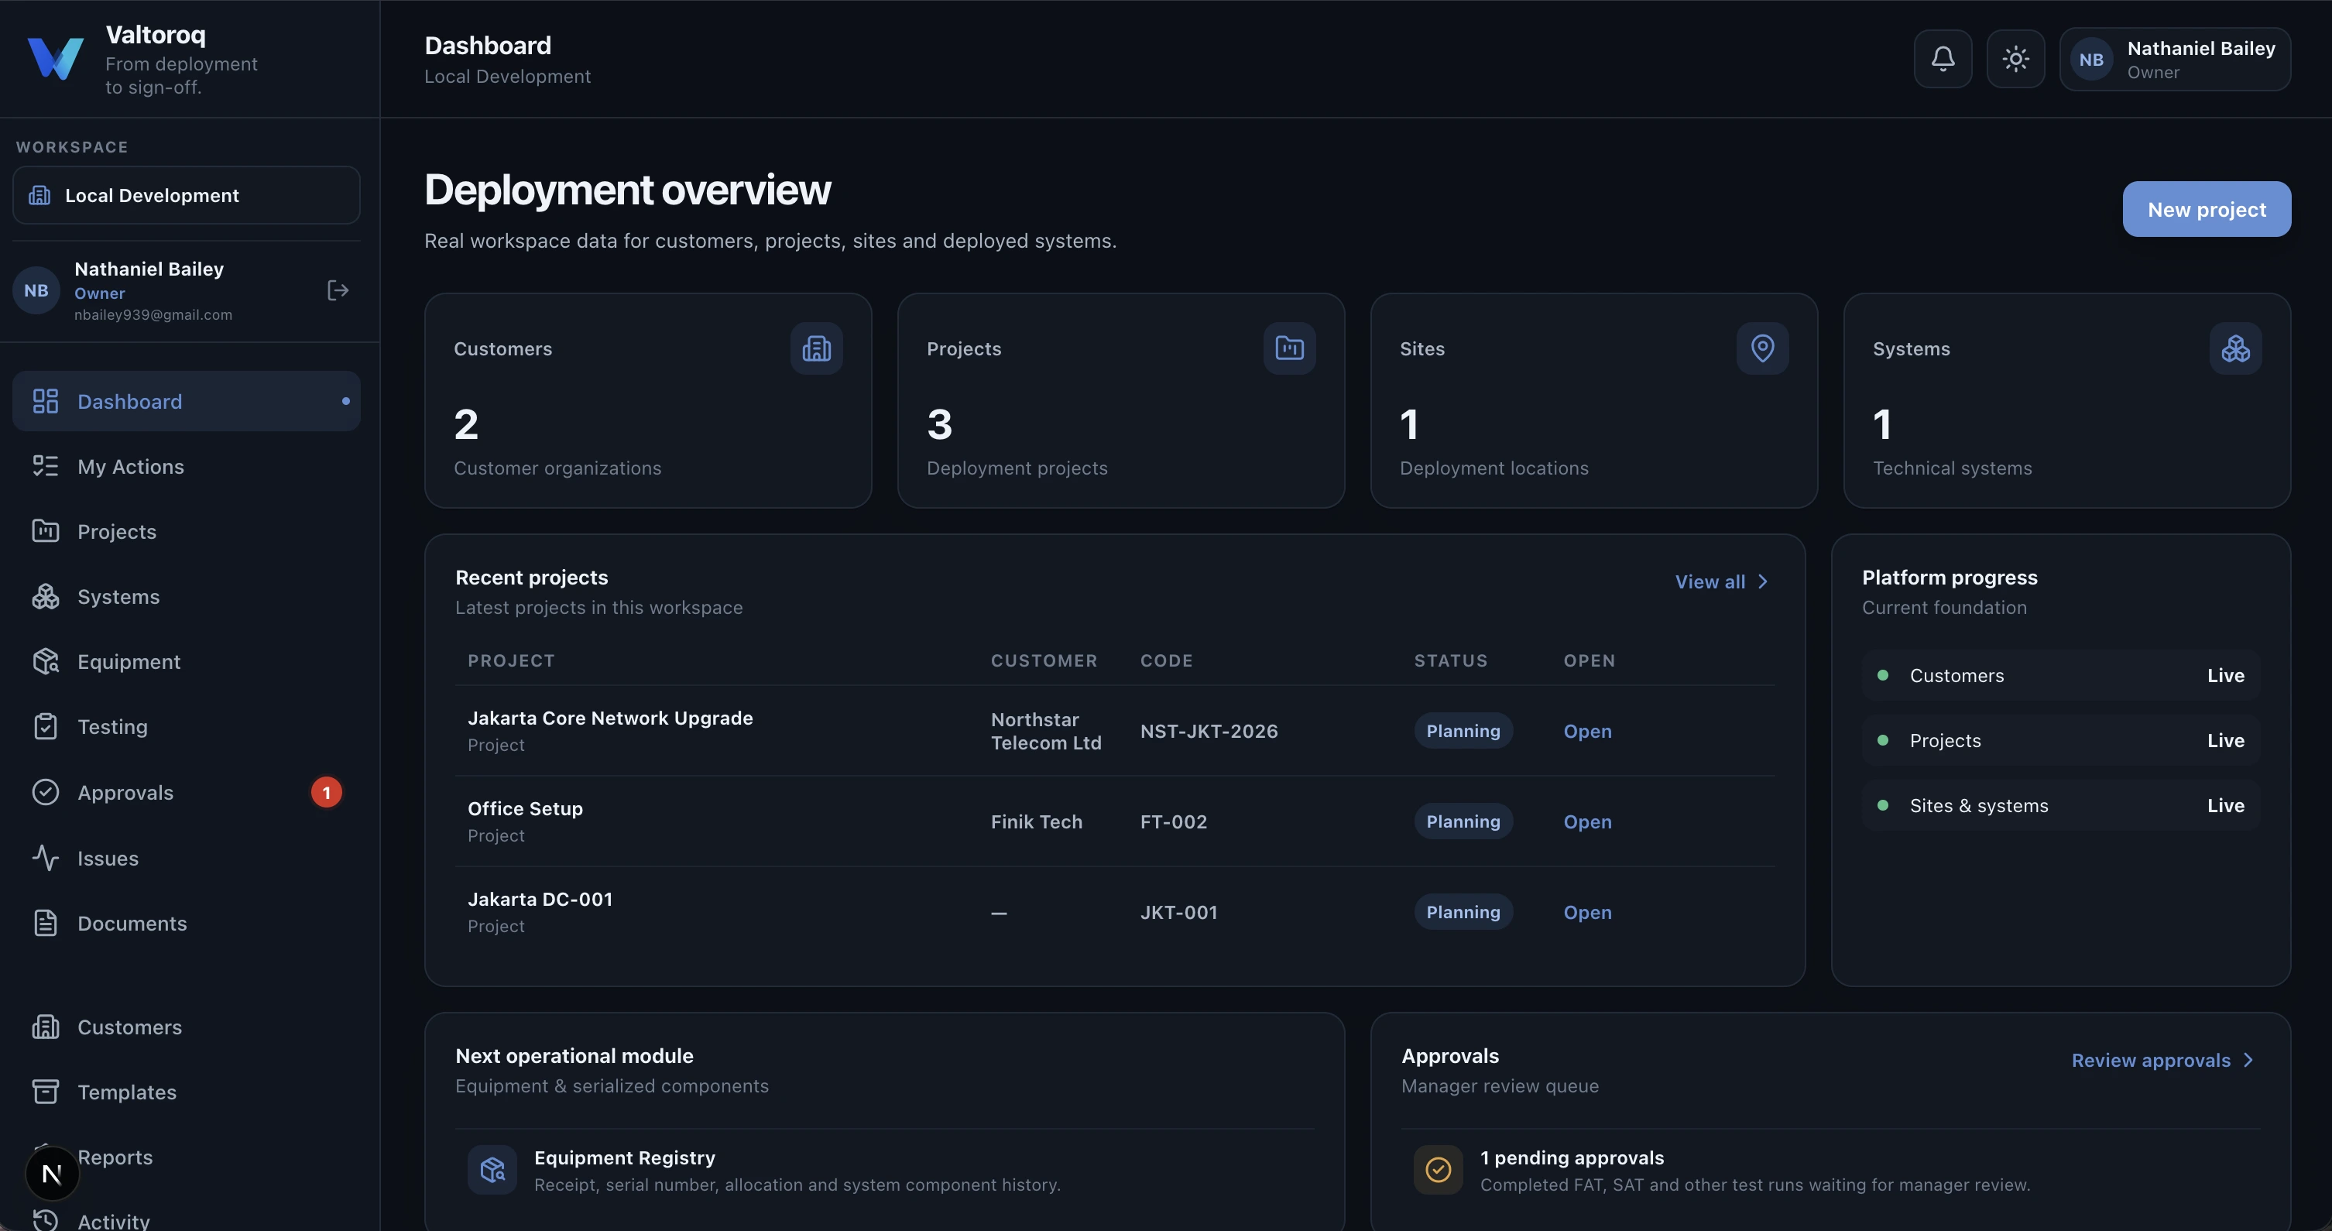Open the Office Setup project
2332x1231 pixels.
click(x=1587, y=822)
